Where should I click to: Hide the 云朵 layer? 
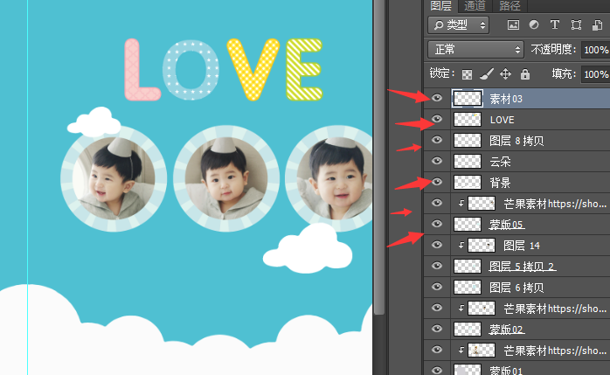(437, 161)
